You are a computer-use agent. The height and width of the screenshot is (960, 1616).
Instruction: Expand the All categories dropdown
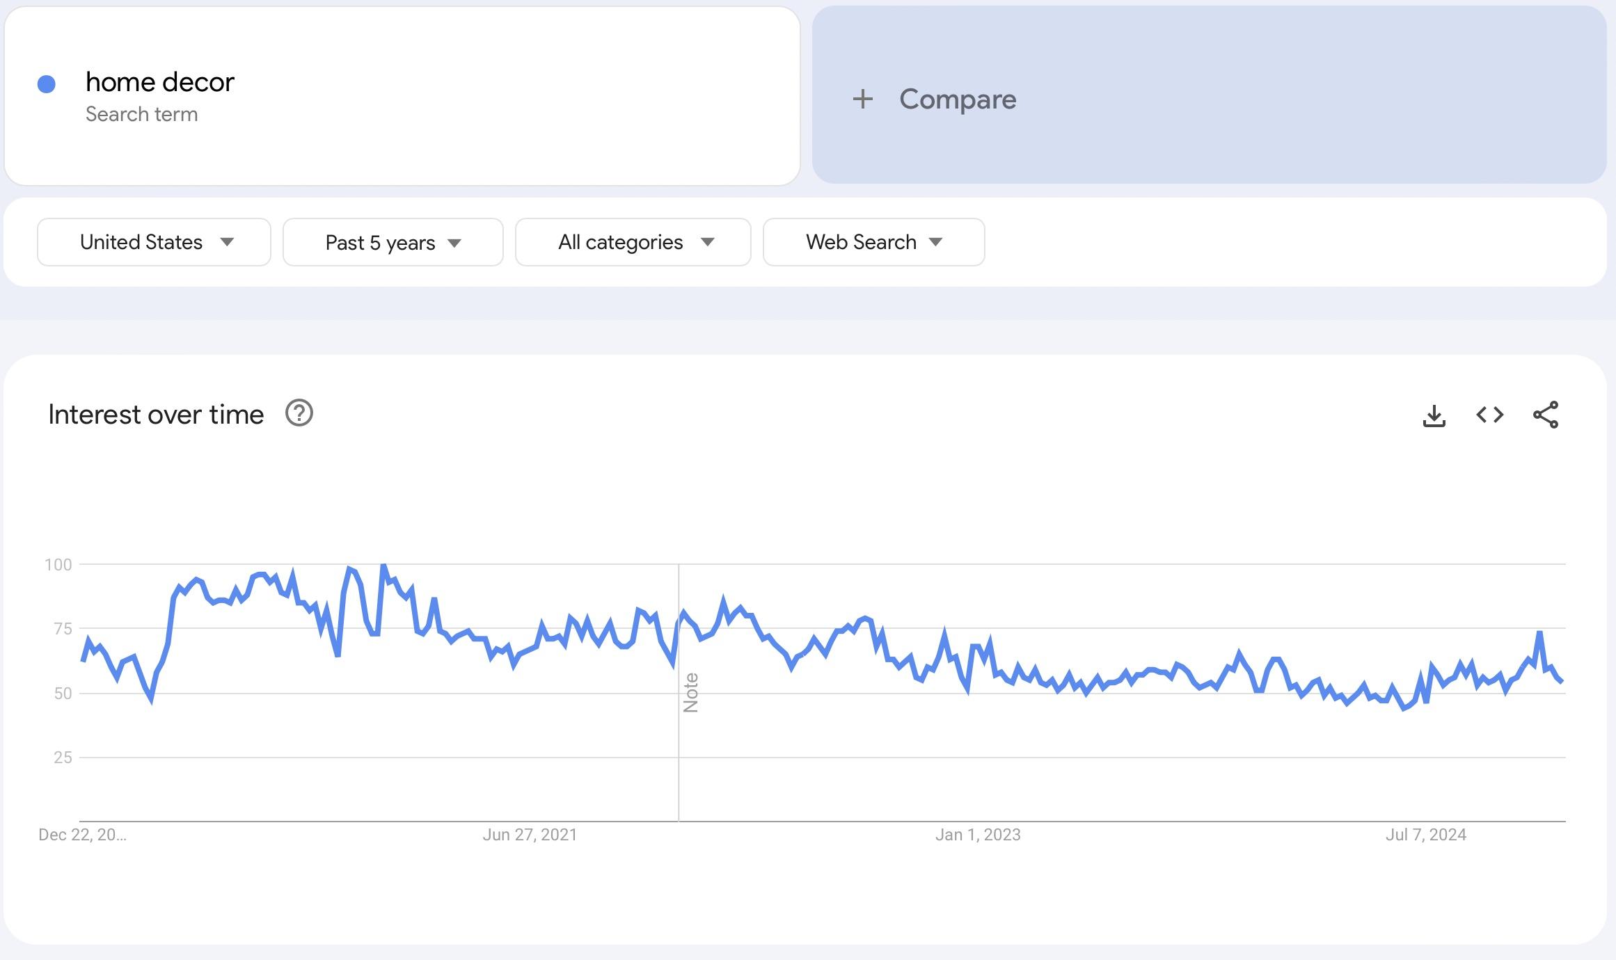[633, 241]
